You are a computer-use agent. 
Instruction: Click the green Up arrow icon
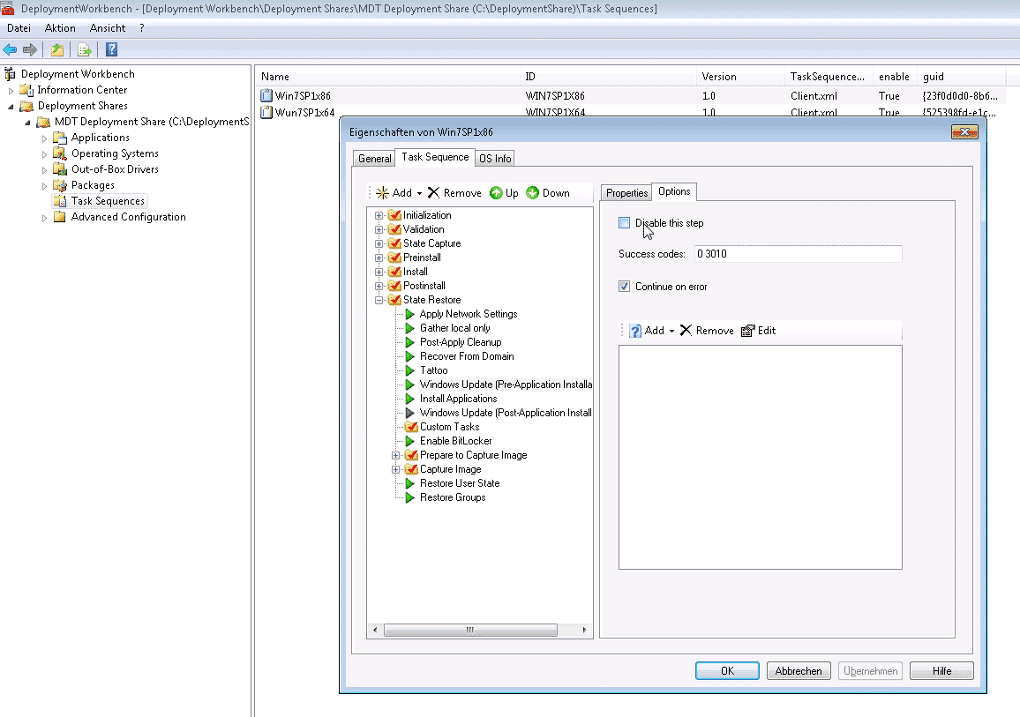(x=497, y=193)
